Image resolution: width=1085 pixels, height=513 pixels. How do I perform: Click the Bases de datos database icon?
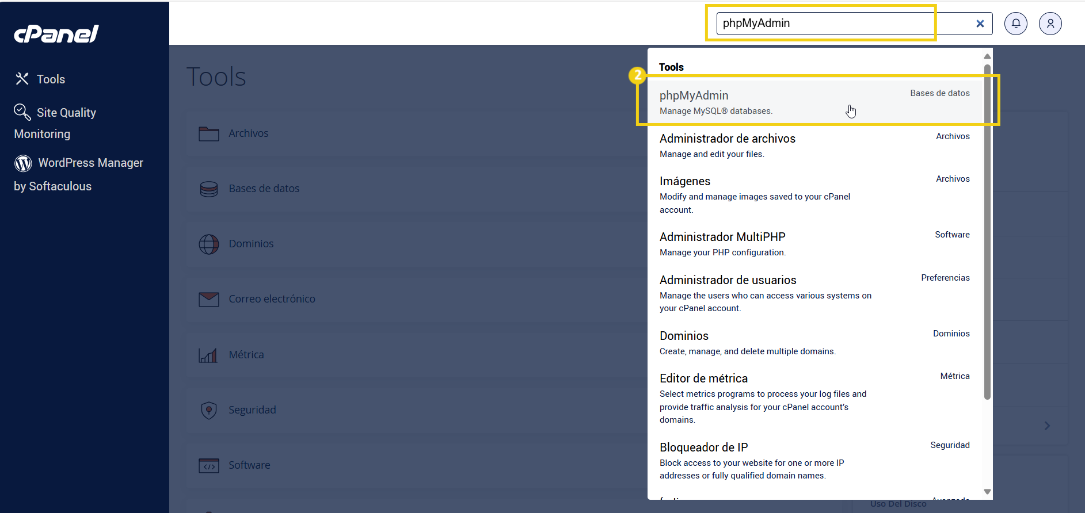[x=208, y=189]
